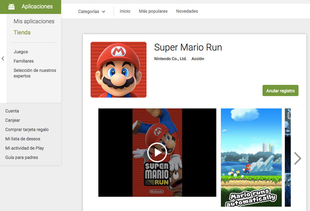Open the Inicio tab
The height and width of the screenshot is (211, 310).
(125, 11)
